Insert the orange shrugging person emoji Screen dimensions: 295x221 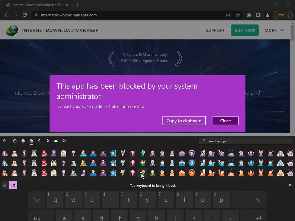251,173
